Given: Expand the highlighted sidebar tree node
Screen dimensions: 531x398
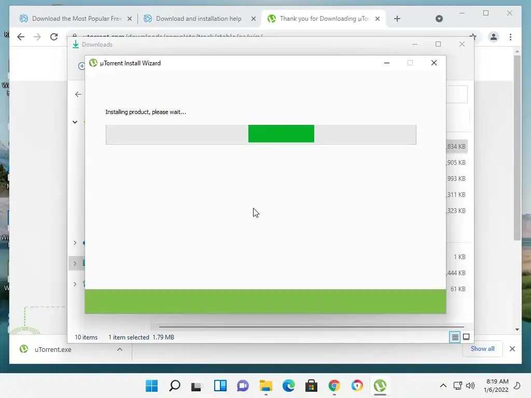Looking at the screenshot, I should 75,263.
